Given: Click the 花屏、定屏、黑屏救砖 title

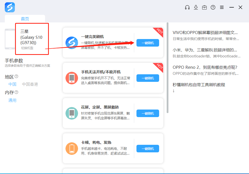Looking at the screenshot, I should (100, 107).
